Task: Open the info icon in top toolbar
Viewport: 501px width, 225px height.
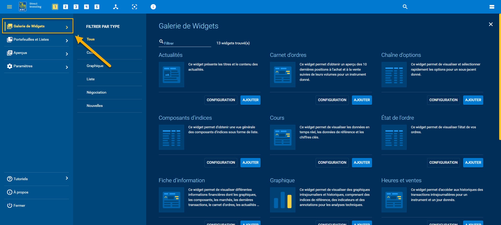Action: coord(153,7)
